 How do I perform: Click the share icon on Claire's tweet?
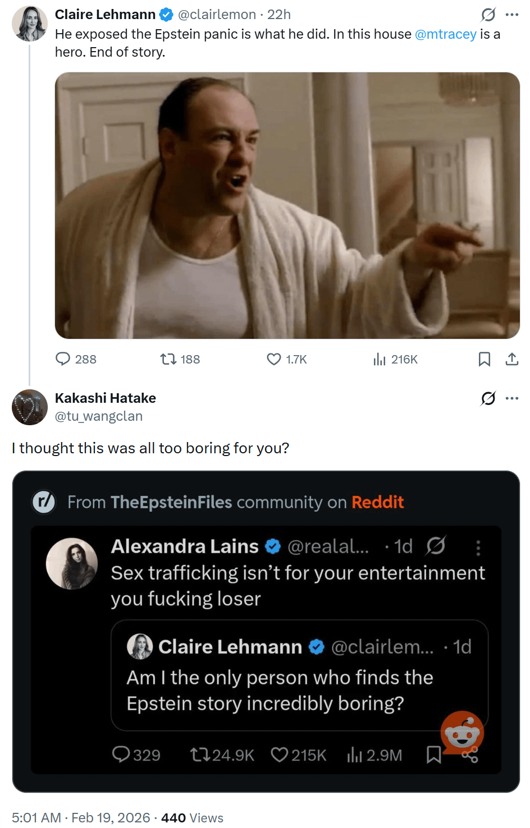point(511,359)
